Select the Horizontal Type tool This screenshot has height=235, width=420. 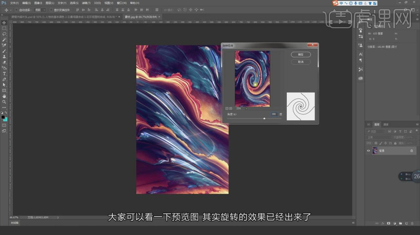point(4,74)
